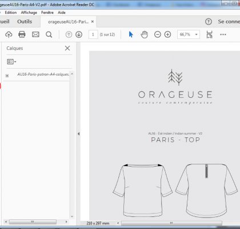Open the Affichage menu

pos(29,13)
